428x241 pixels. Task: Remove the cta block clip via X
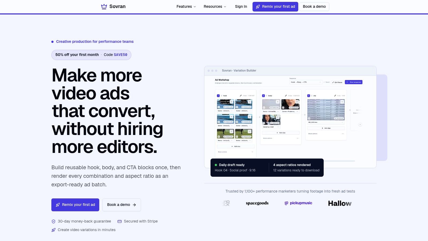342,102
